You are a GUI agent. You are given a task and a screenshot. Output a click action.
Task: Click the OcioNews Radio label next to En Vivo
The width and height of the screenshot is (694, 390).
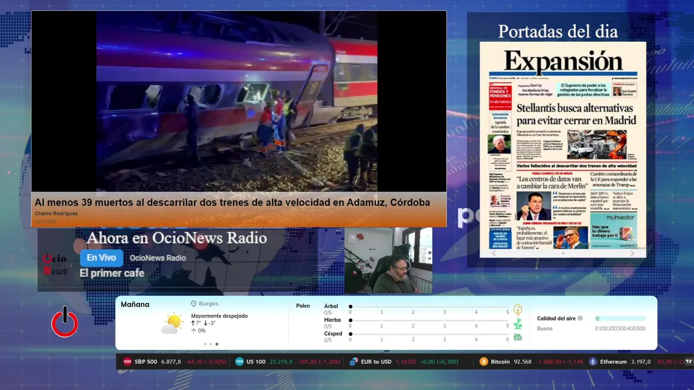click(x=158, y=258)
